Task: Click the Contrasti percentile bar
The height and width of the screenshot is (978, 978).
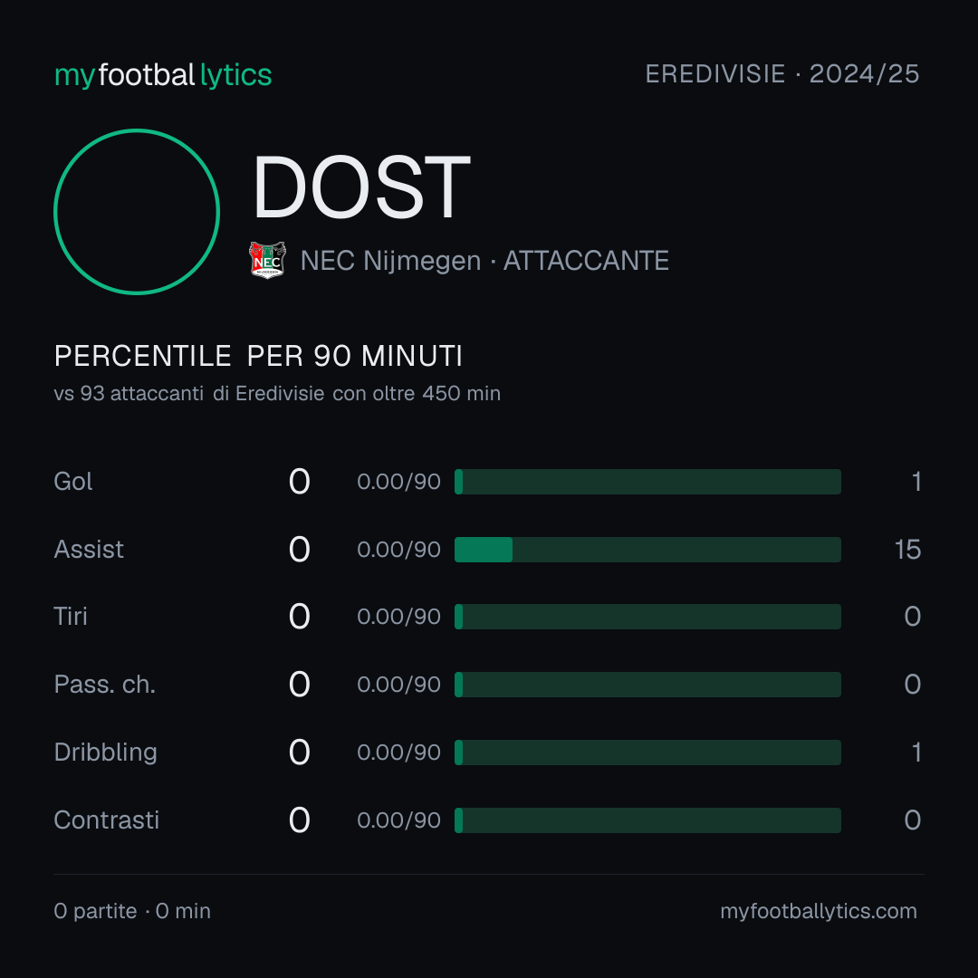Action: coord(647,820)
